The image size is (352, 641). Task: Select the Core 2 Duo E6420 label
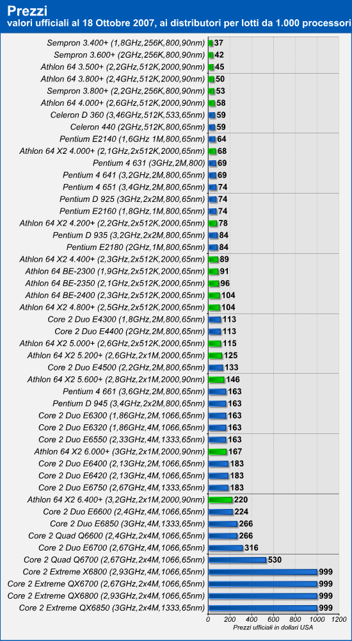pos(122,476)
